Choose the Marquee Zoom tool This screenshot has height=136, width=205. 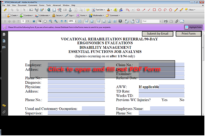coord(51,21)
